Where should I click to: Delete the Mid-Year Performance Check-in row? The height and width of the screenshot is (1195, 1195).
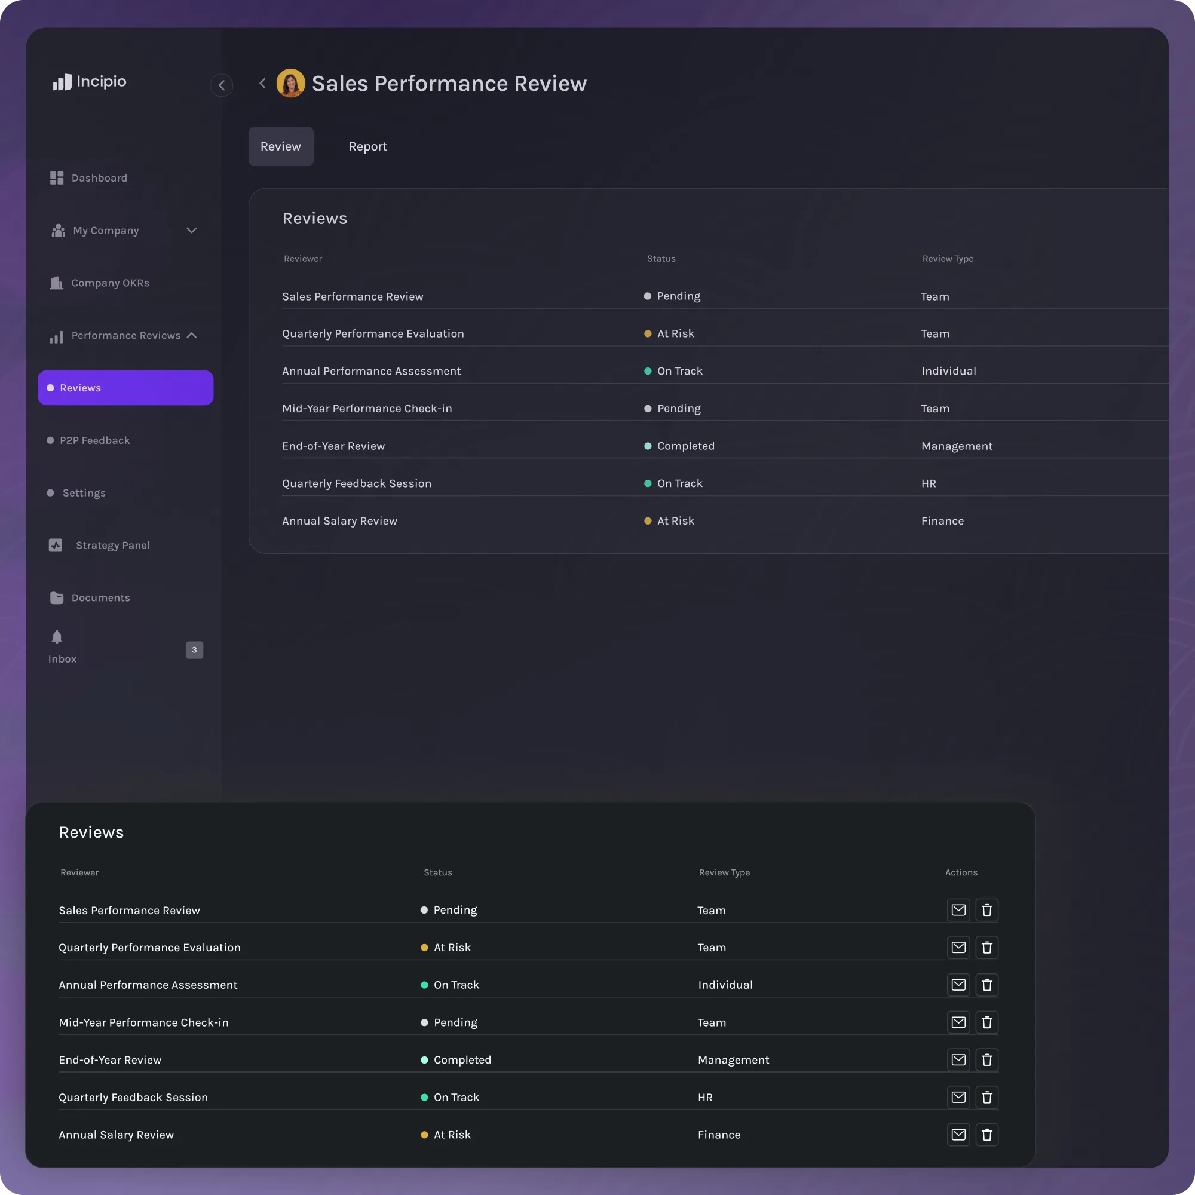(x=986, y=1022)
